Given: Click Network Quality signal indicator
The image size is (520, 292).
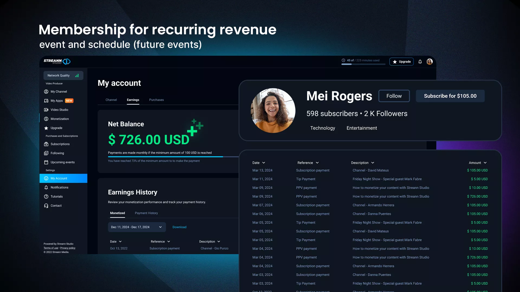Looking at the screenshot, I should 77,75.
